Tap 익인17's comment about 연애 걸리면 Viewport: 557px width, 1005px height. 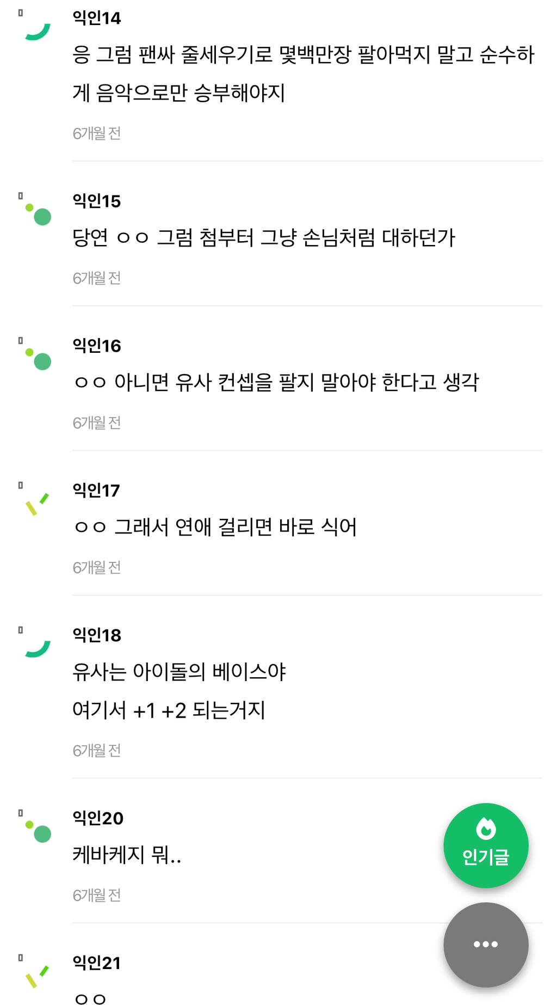(x=215, y=527)
